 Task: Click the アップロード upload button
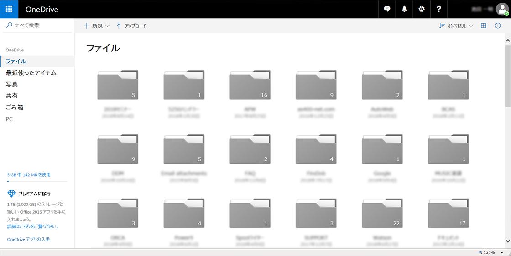[131, 26]
